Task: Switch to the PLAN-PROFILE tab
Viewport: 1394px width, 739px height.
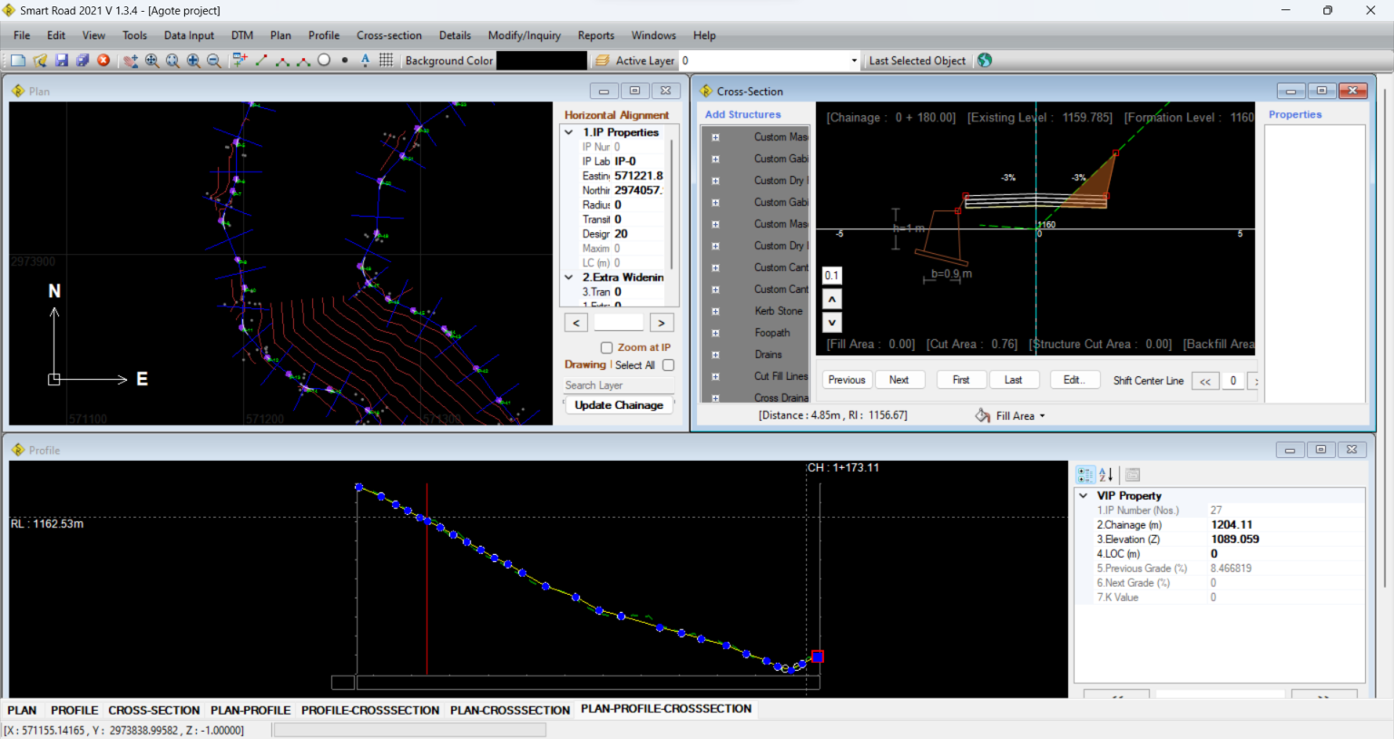Action: point(250,710)
